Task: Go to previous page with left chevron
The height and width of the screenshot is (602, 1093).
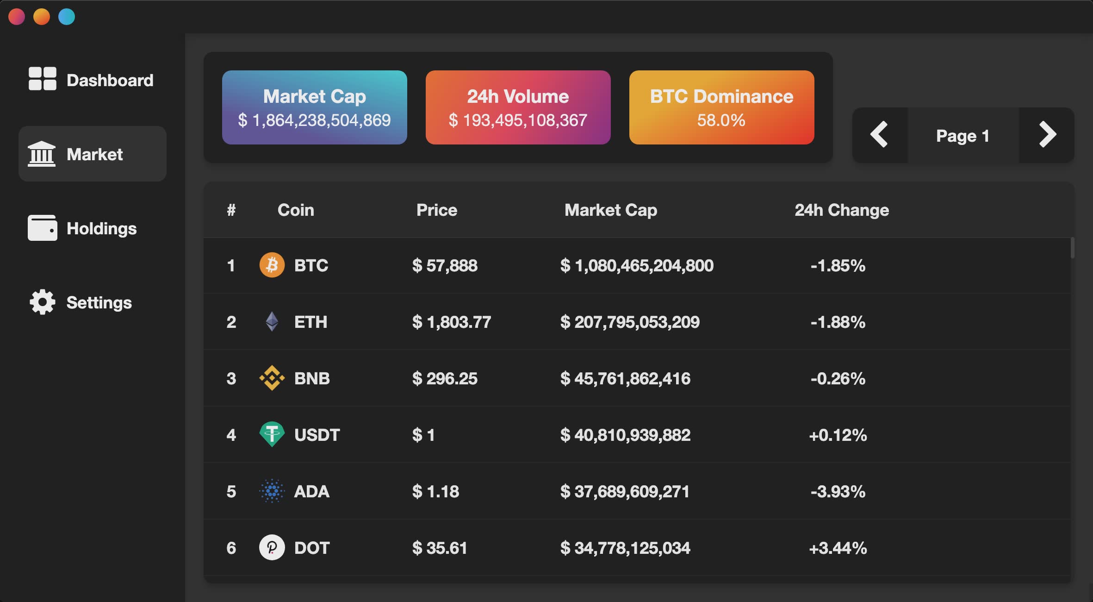Action: pyautogui.click(x=880, y=135)
